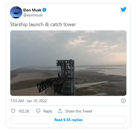The height and width of the screenshot is (130, 138).
Task: Select 'Share this Tweet' text
Action: [x=79, y=111]
